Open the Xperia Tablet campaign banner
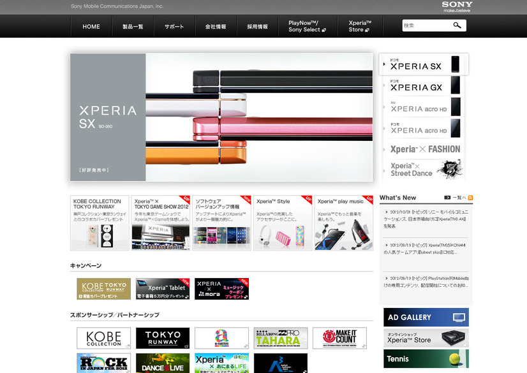527x373 pixels. pyautogui.click(x=163, y=289)
